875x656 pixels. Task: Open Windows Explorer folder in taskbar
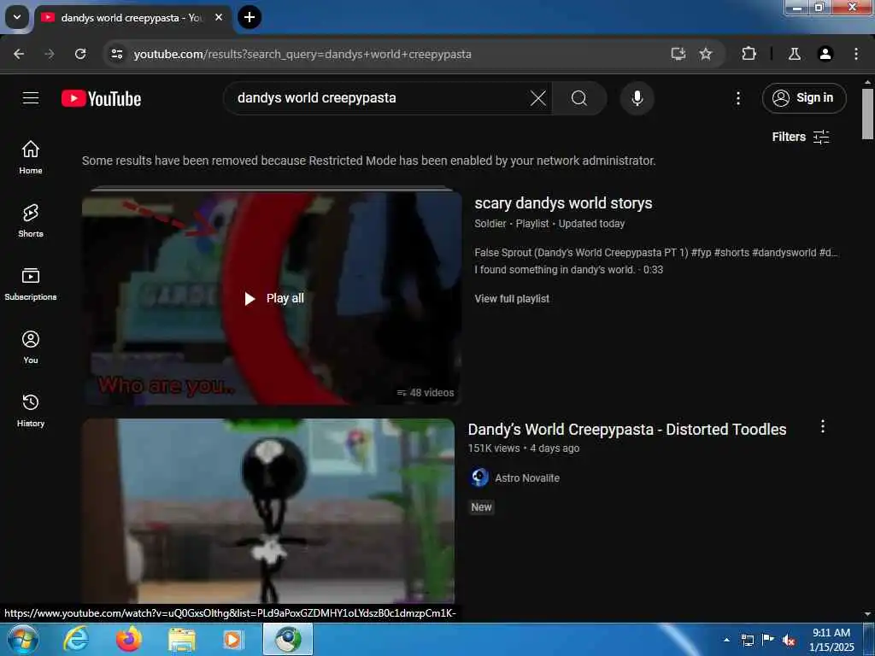click(181, 640)
